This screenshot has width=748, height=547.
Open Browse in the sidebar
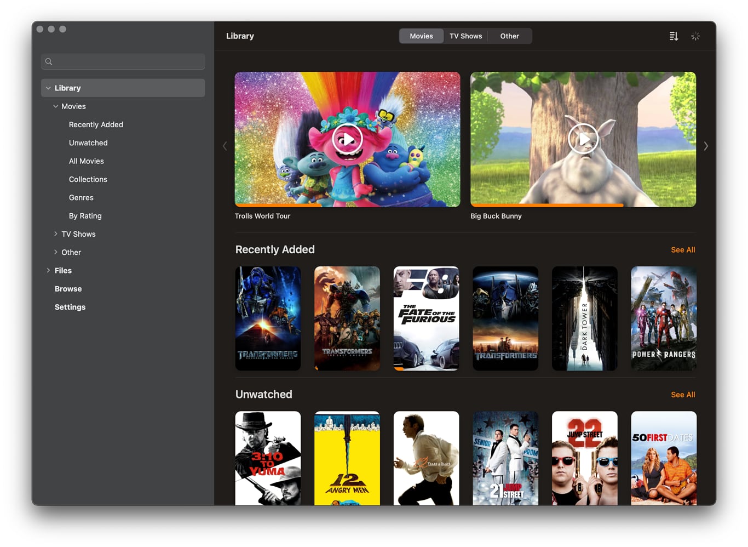click(68, 289)
